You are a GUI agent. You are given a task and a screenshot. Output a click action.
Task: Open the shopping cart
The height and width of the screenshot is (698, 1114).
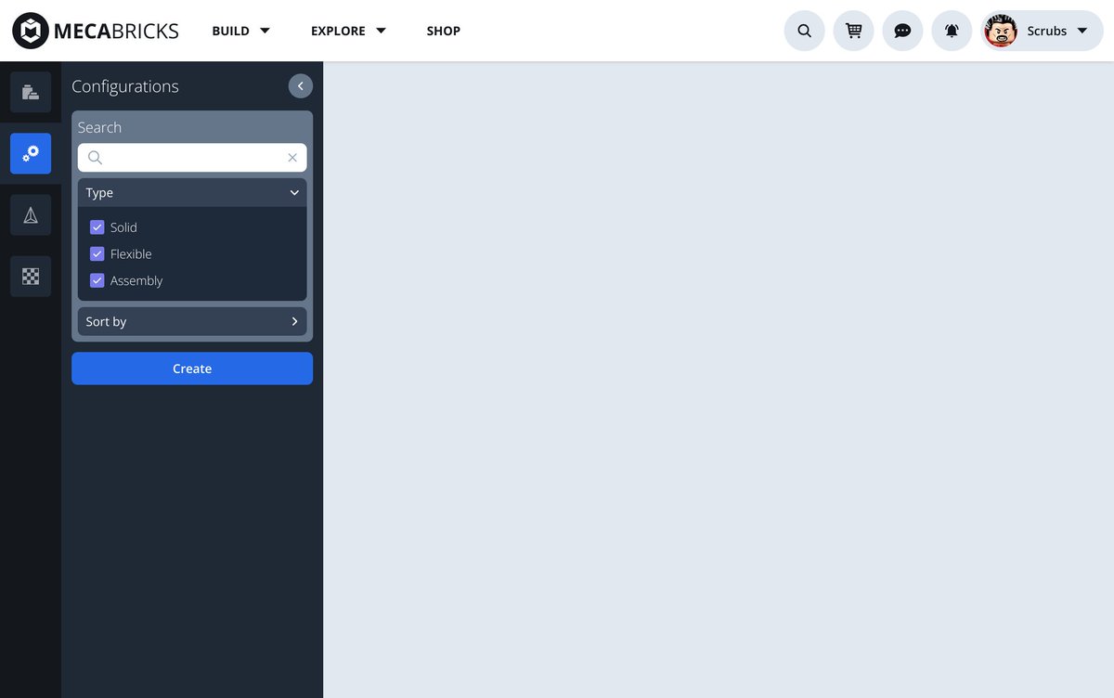(x=854, y=31)
